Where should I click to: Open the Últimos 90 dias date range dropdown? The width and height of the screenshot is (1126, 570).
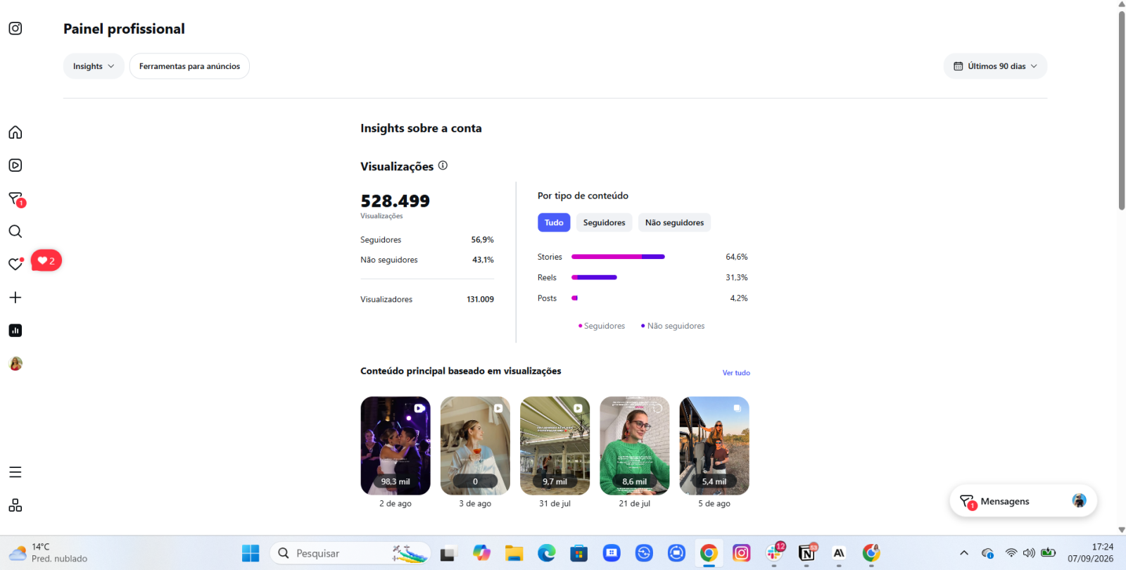[x=995, y=66]
